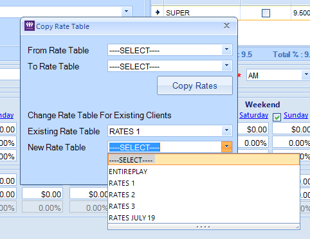Open the top-left combo box arrow in background
The height and width of the screenshot is (239, 310).
(x=126, y=11)
